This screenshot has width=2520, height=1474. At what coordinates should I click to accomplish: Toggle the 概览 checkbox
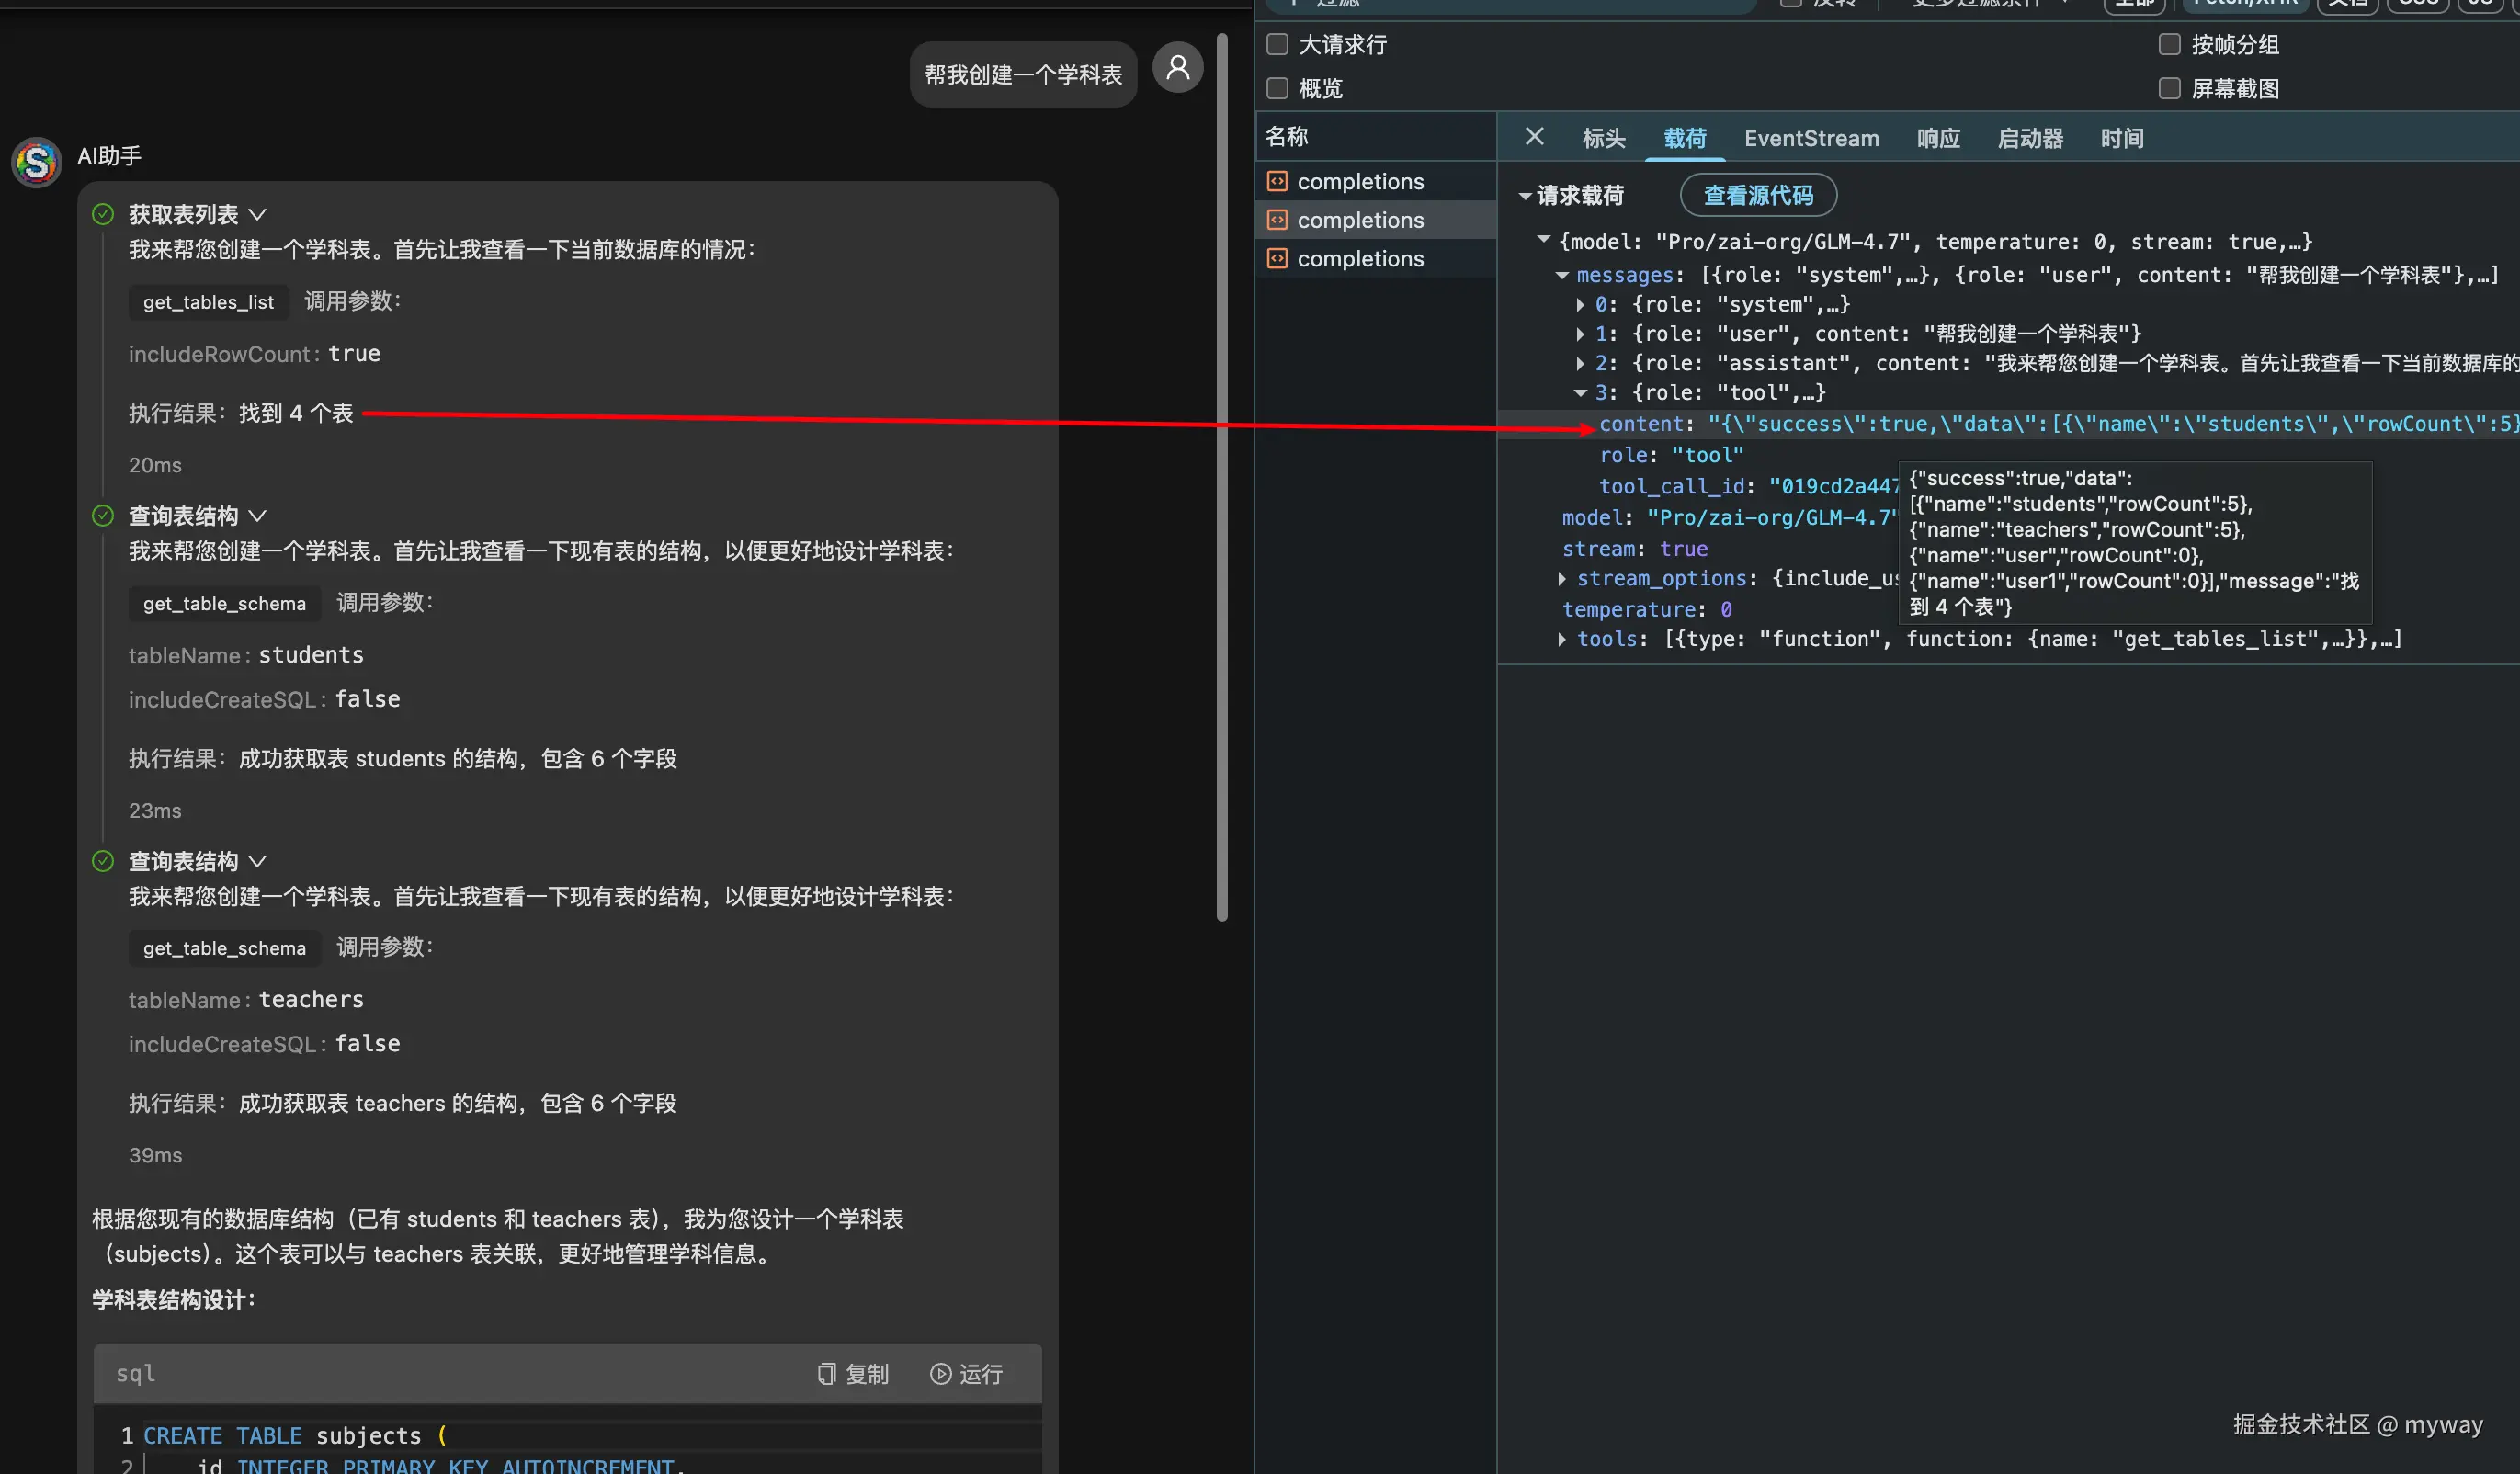[1277, 88]
